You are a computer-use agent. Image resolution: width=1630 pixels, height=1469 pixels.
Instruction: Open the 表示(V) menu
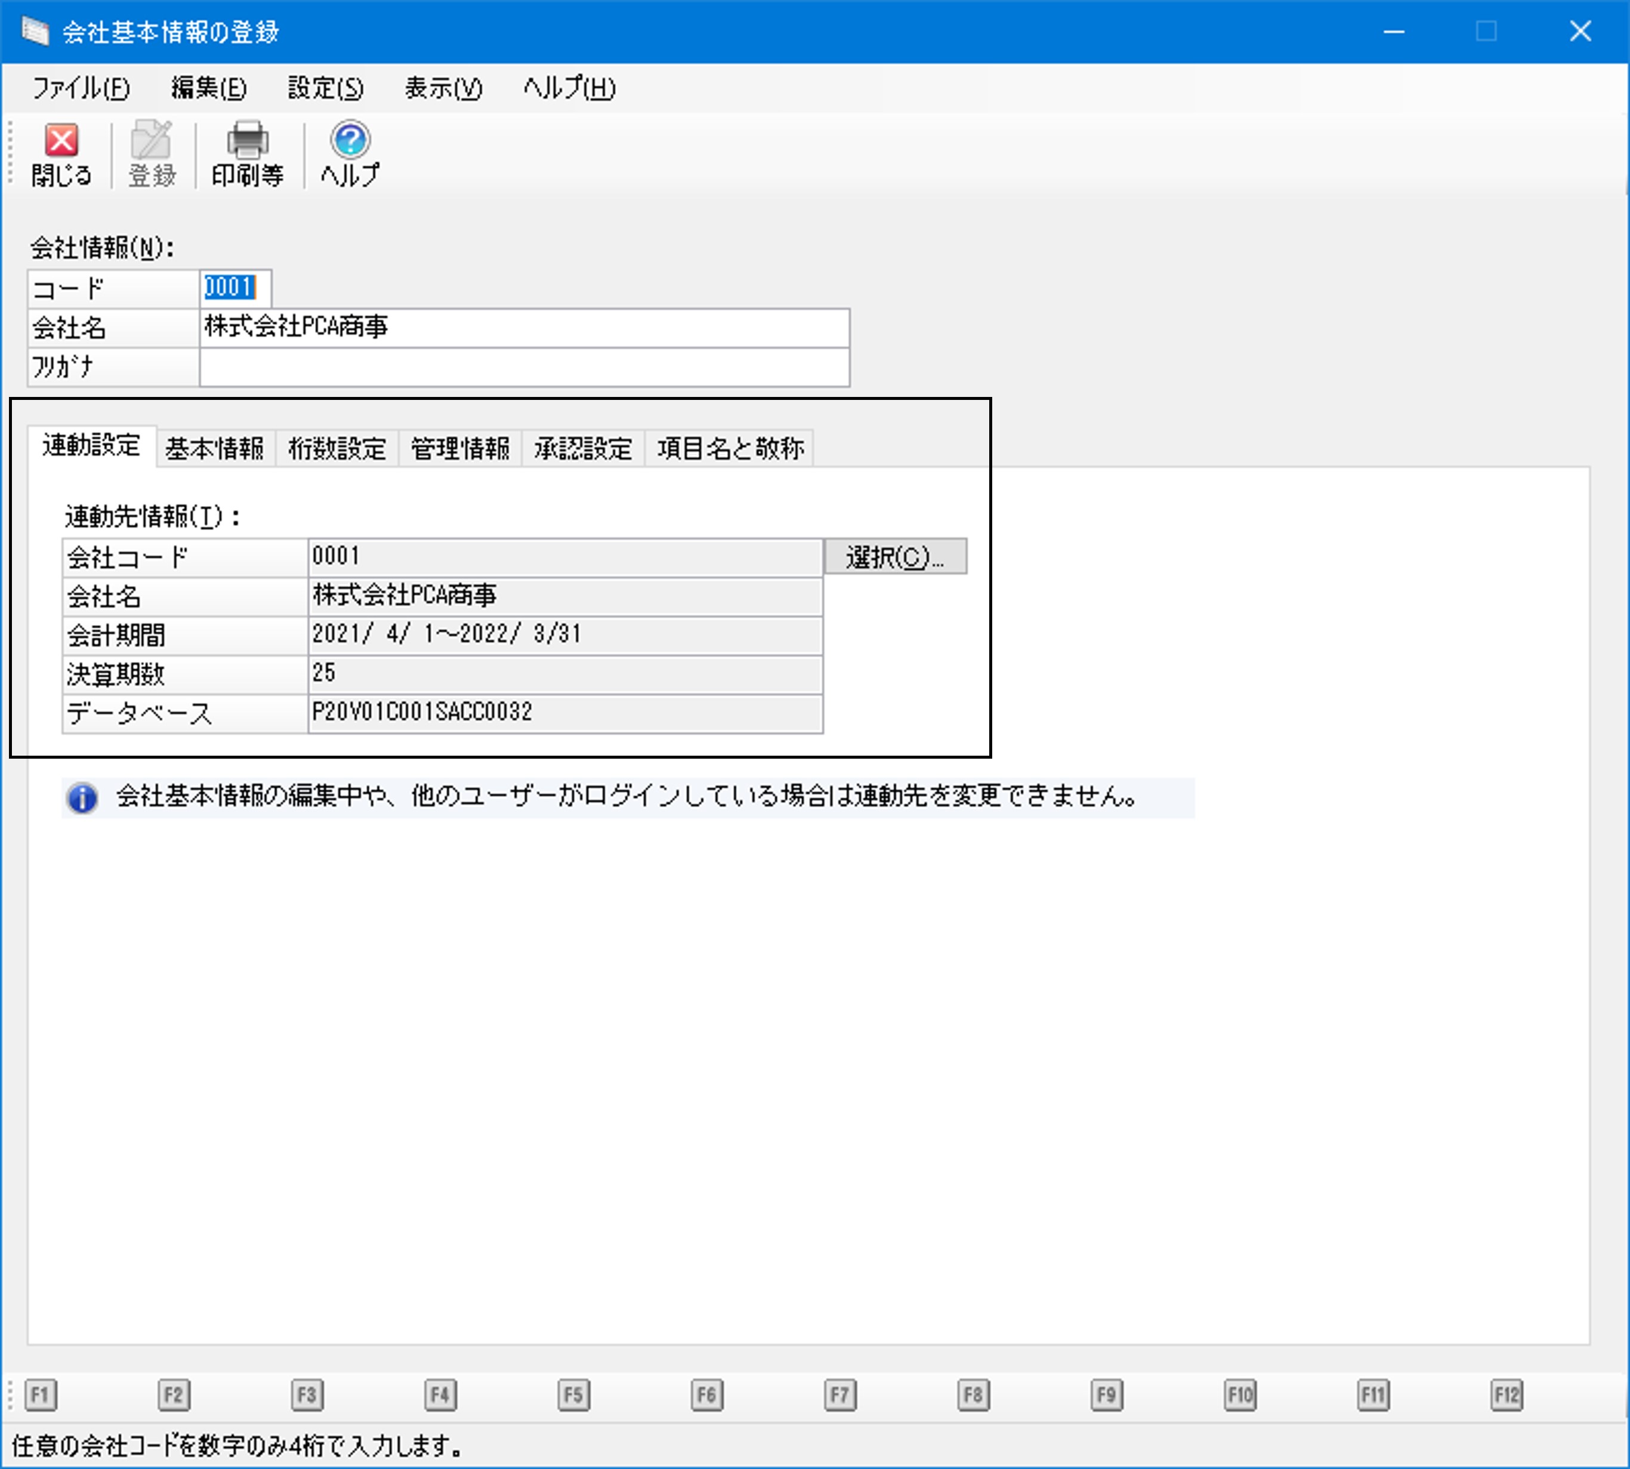[444, 88]
